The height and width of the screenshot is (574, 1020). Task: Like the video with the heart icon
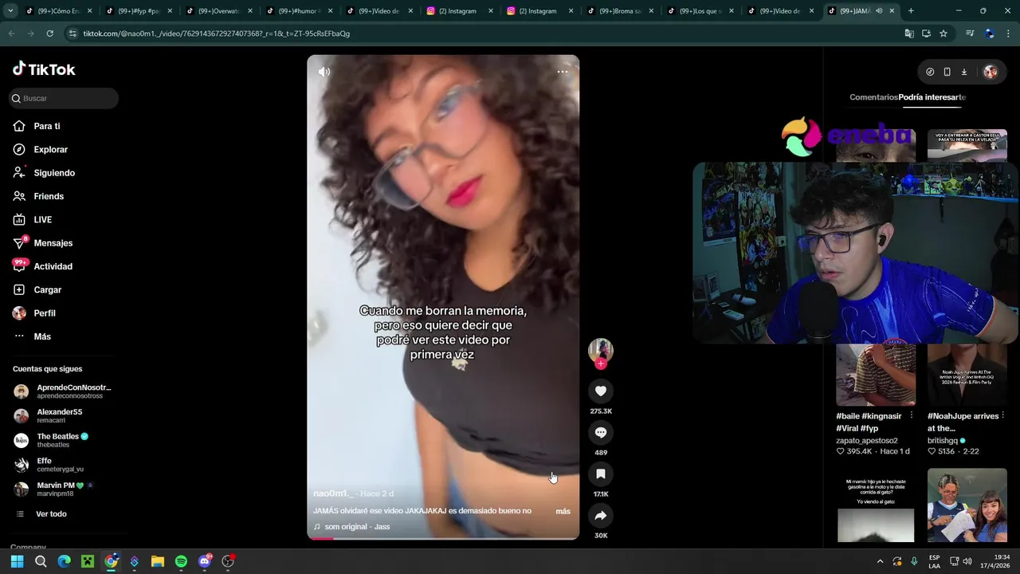(x=601, y=391)
